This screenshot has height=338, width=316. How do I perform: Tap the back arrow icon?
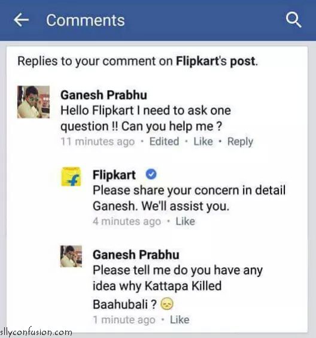point(22,20)
